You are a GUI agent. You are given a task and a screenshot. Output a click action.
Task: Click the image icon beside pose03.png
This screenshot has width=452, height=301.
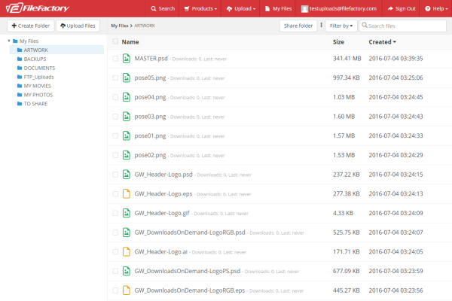pyautogui.click(x=127, y=116)
